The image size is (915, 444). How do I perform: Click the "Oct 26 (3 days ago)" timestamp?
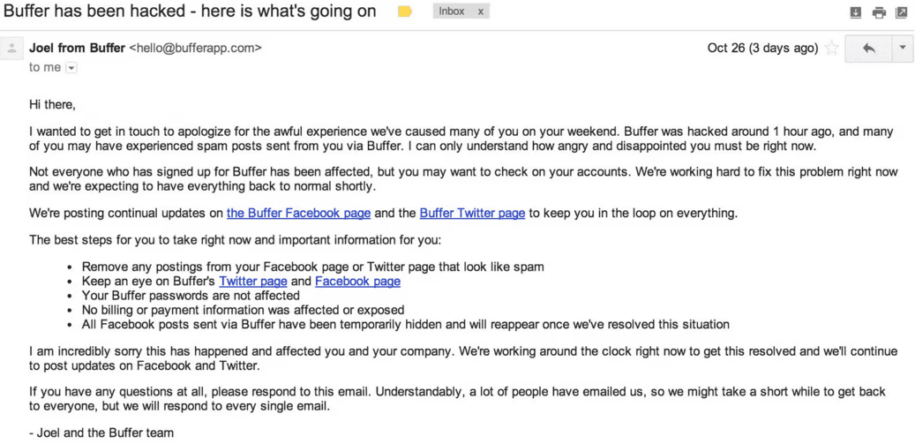(762, 49)
